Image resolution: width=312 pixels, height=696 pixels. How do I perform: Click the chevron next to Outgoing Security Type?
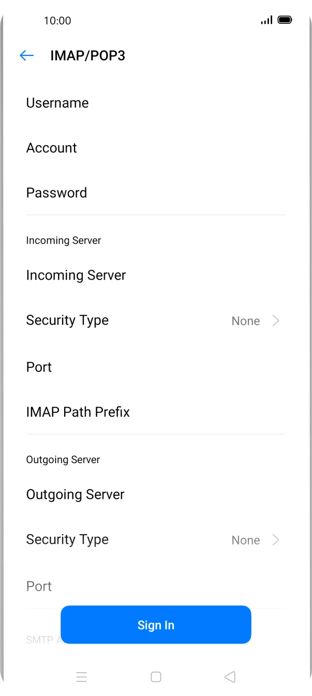276,540
